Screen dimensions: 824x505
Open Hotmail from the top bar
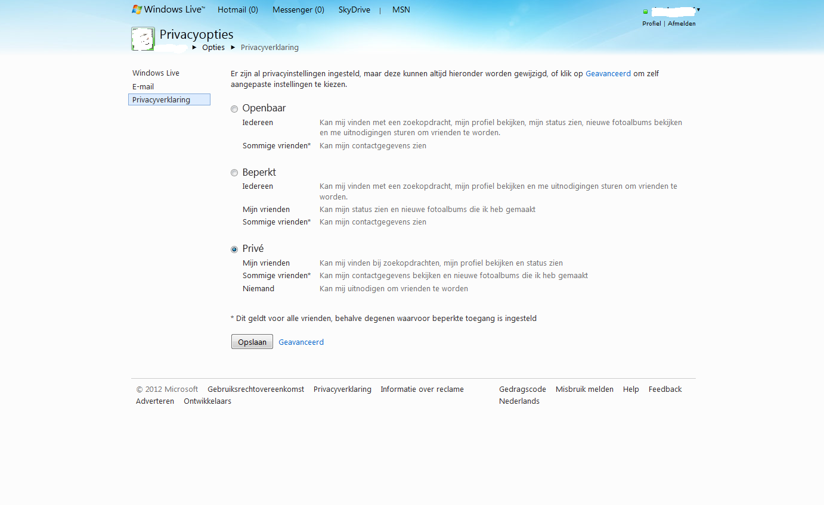(x=238, y=10)
